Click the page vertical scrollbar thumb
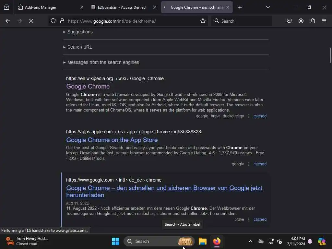 coord(330,55)
